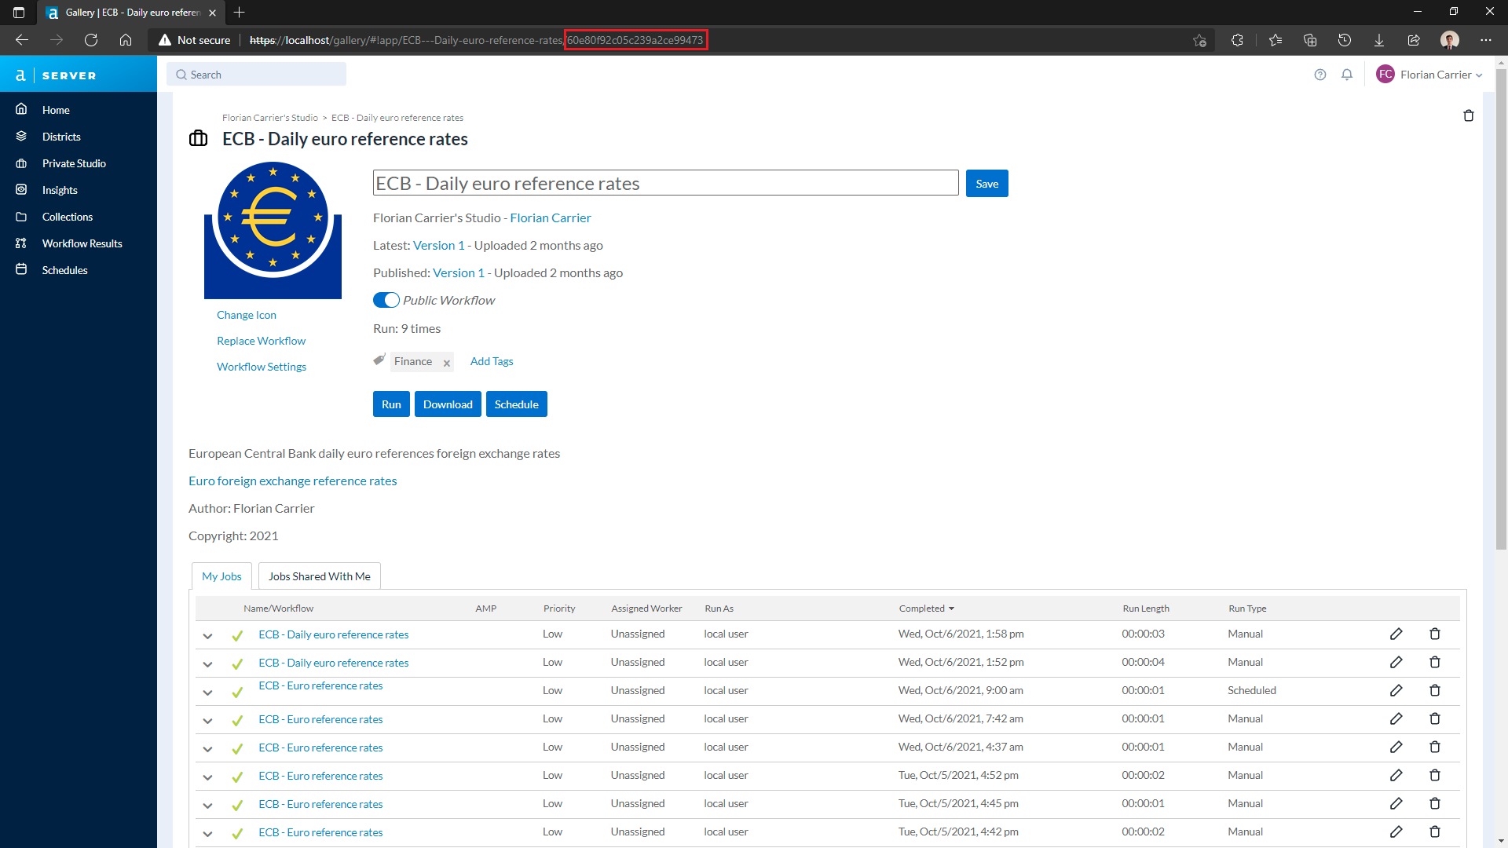Delete the workflow using the trash icon
This screenshot has width=1508, height=848.
1469,115
